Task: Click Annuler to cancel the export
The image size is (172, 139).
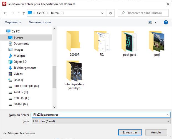Action: tap(156, 132)
